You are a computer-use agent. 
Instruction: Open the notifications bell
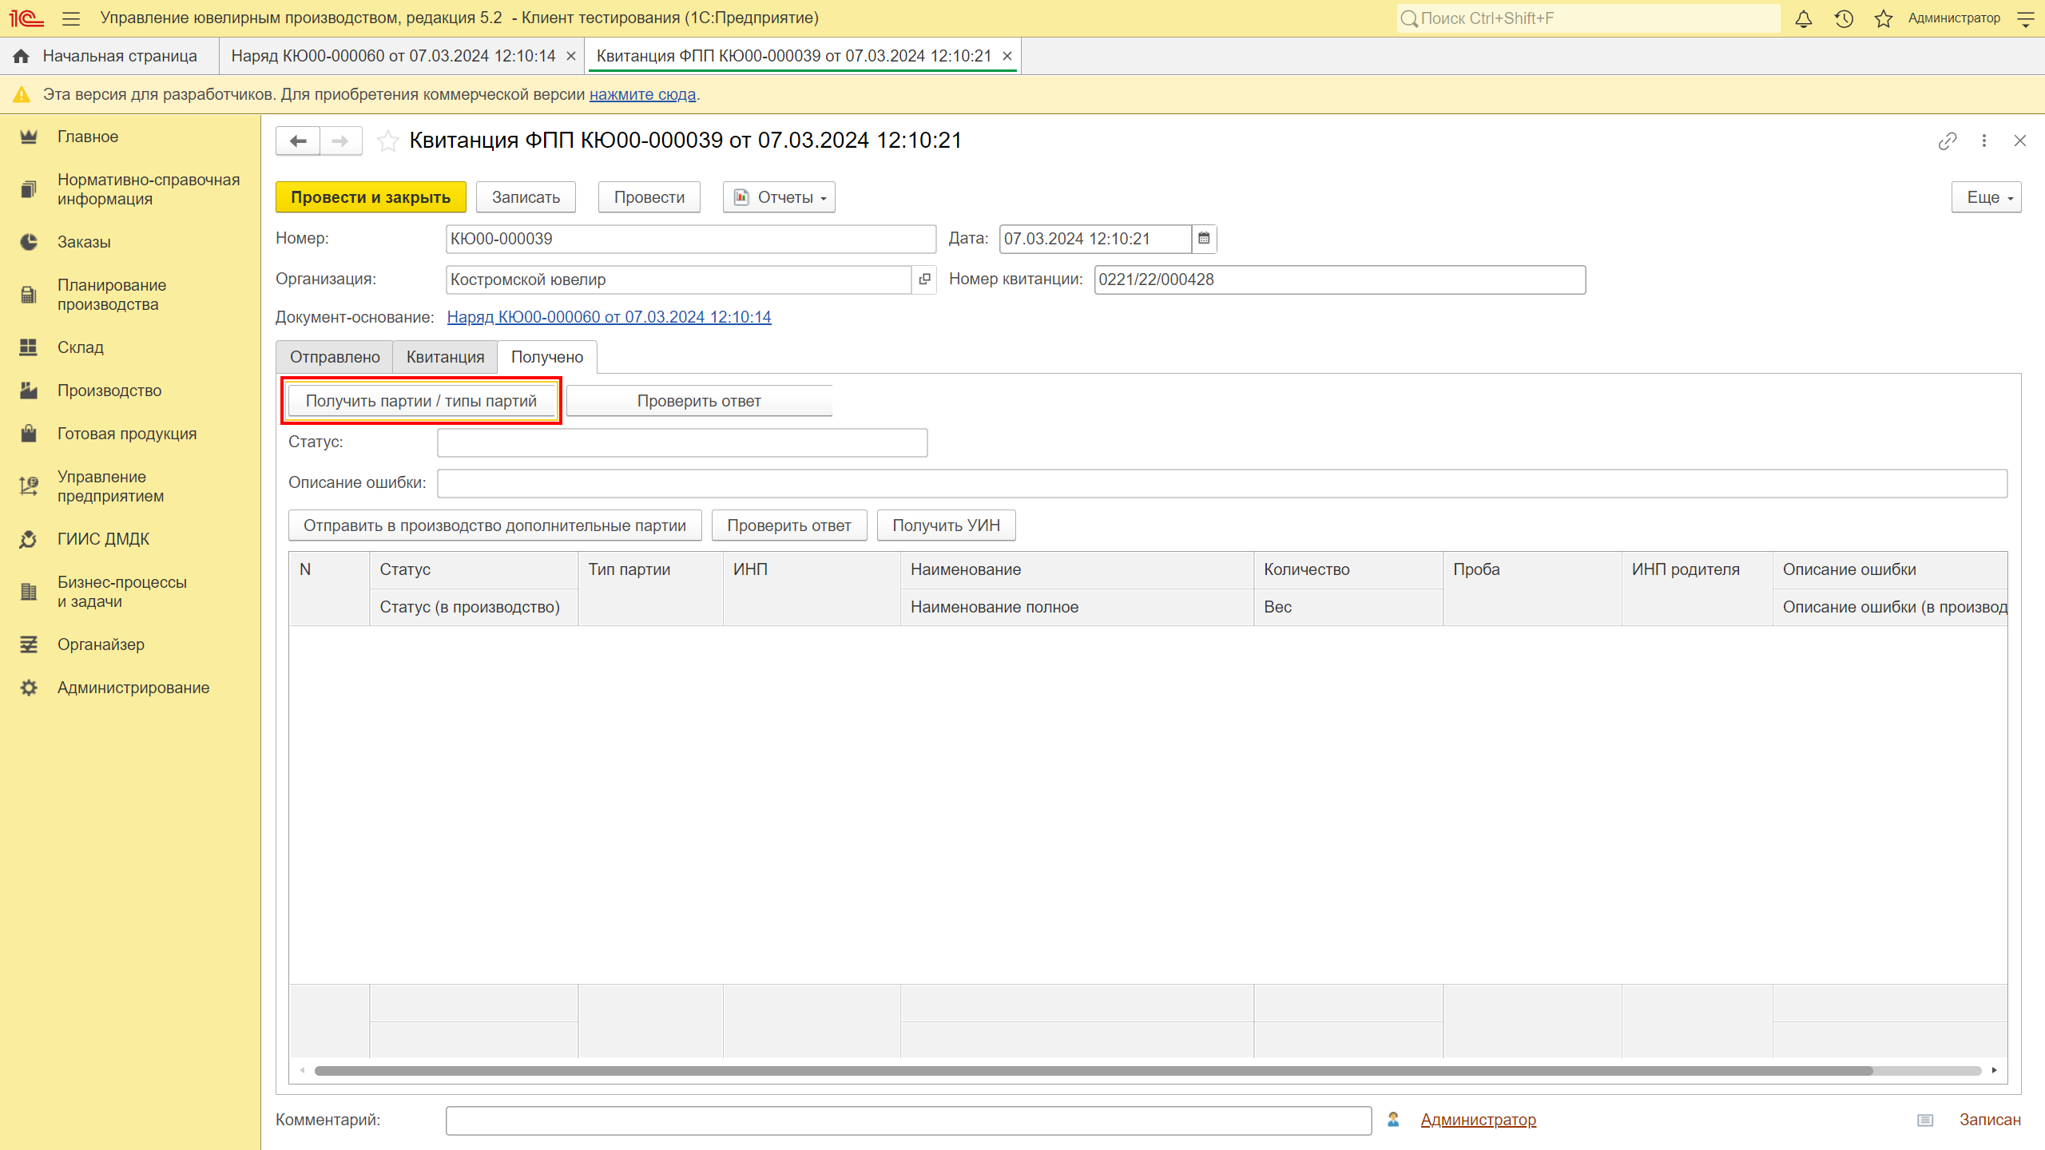(x=1804, y=18)
